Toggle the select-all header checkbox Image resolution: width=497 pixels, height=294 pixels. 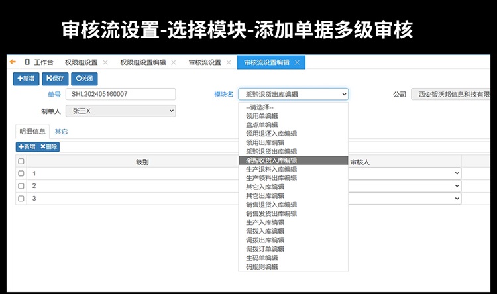coord(21,162)
